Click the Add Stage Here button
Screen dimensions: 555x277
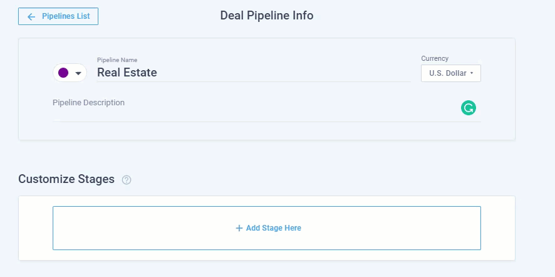tap(268, 228)
